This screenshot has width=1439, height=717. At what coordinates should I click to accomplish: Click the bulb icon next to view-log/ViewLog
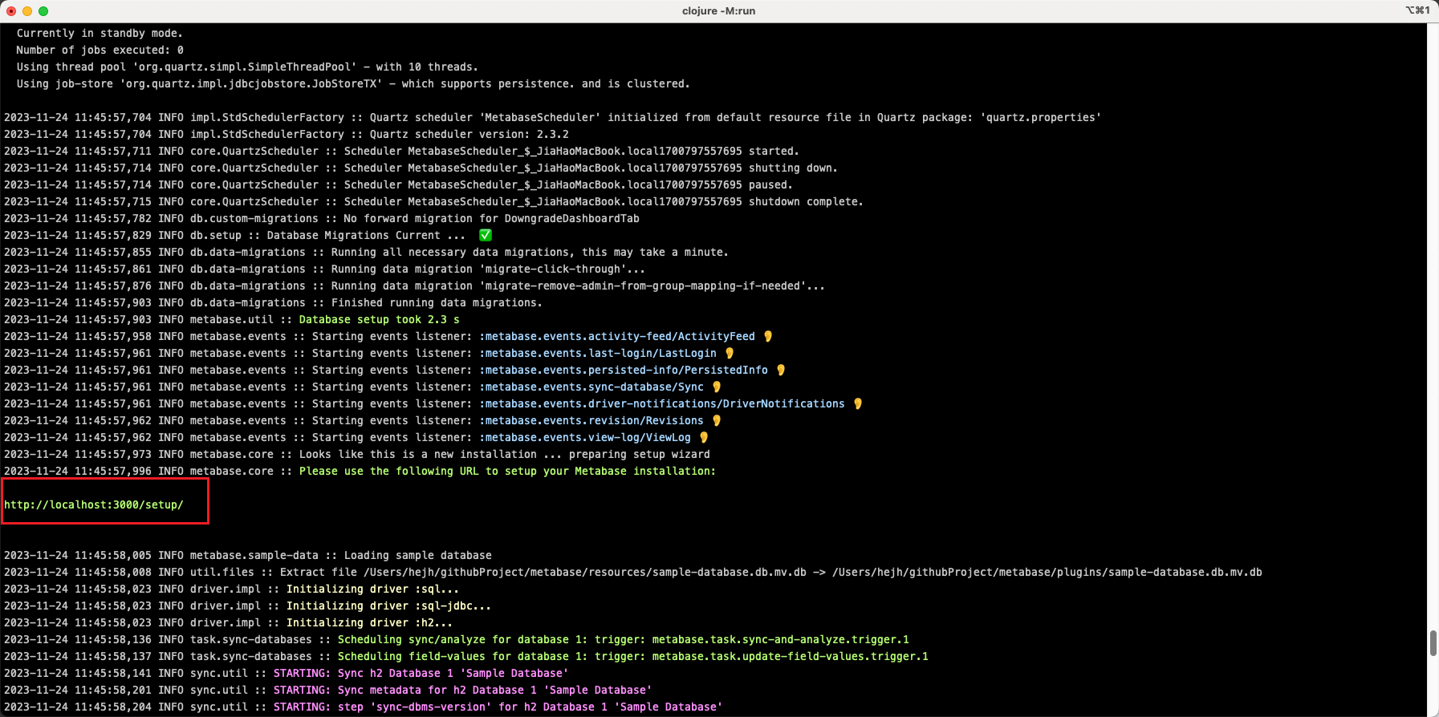point(704,437)
